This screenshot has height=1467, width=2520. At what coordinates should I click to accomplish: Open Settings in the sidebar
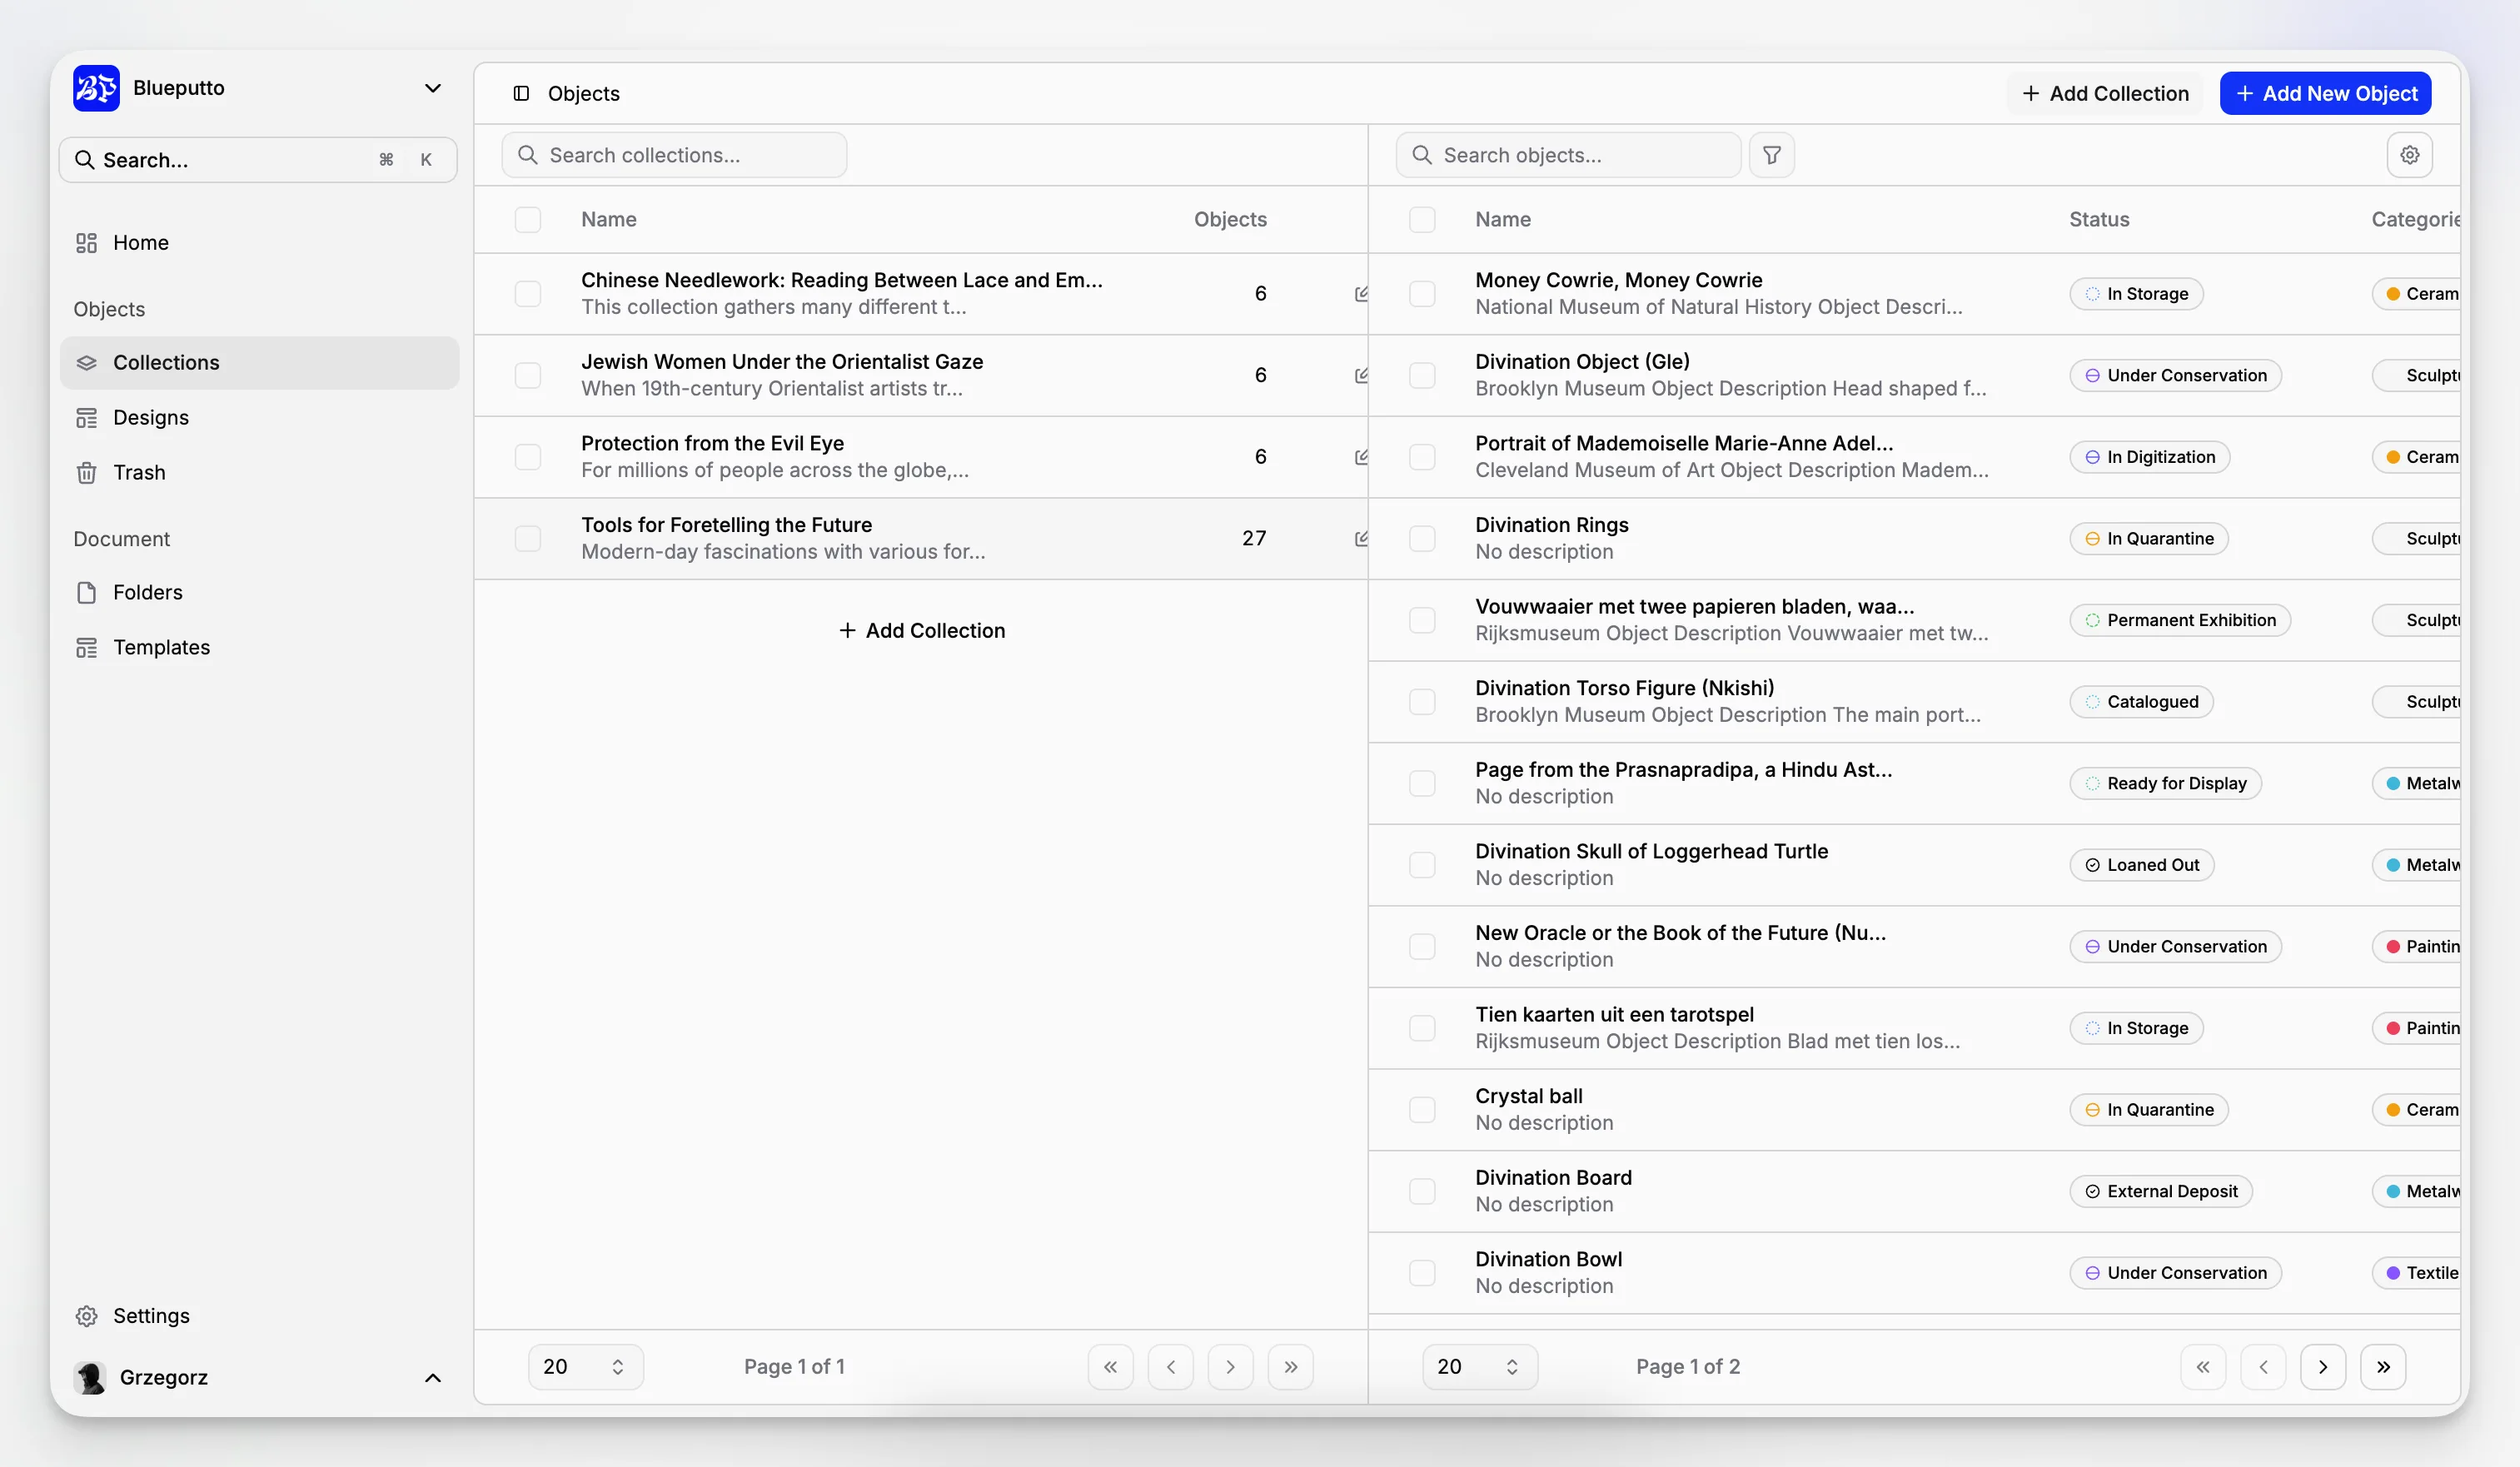pyautogui.click(x=259, y=1316)
